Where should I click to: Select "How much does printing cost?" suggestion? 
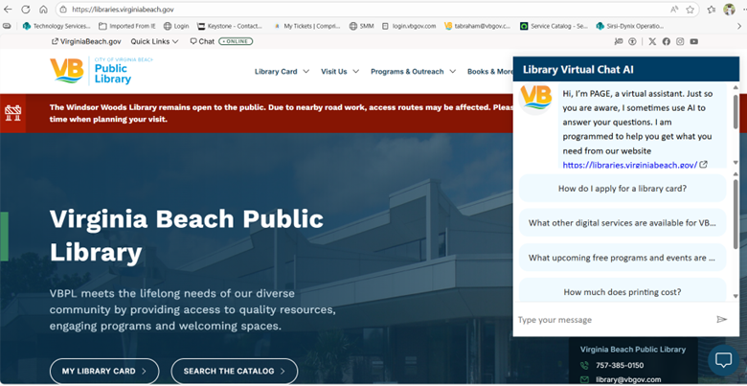(x=622, y=291)
